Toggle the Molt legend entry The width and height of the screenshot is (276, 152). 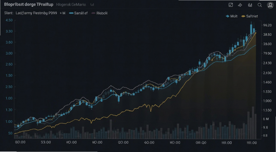pos(231,16)
